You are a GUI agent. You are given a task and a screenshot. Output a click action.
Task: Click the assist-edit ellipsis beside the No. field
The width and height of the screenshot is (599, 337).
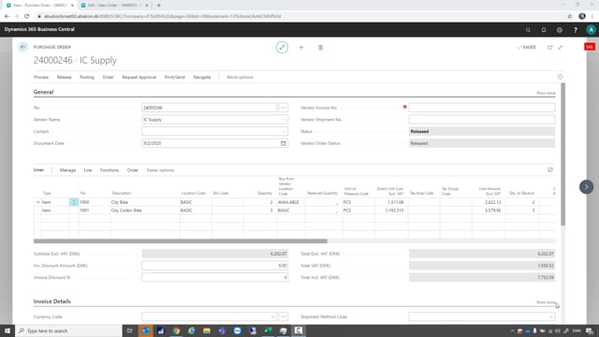pos(283,108)
